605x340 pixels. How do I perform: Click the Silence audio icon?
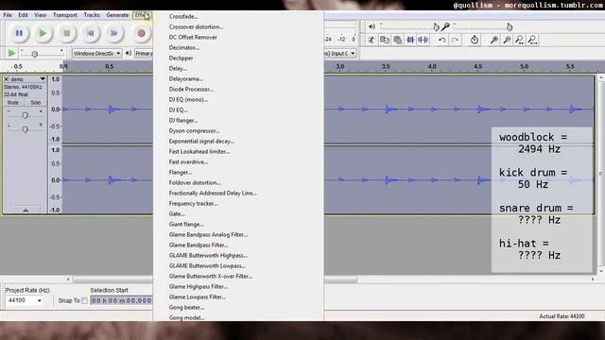pyautogui.click(x=423, y=40)
